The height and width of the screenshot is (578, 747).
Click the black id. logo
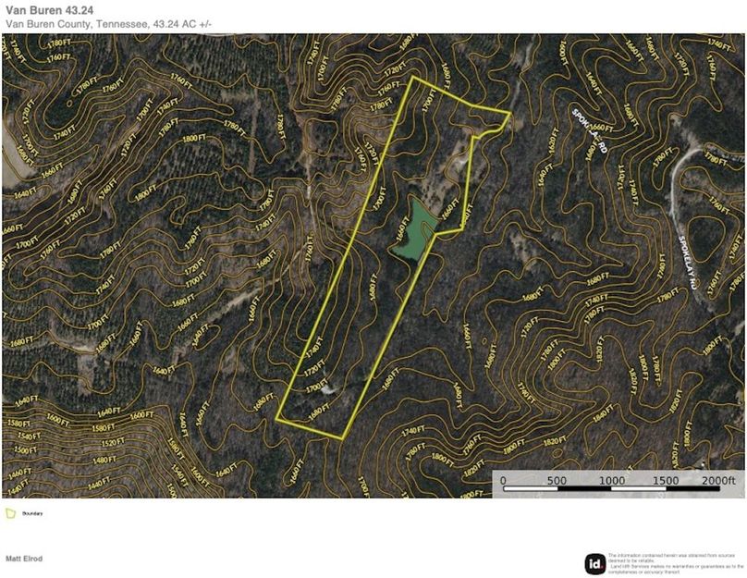click(x=595, y=563)
